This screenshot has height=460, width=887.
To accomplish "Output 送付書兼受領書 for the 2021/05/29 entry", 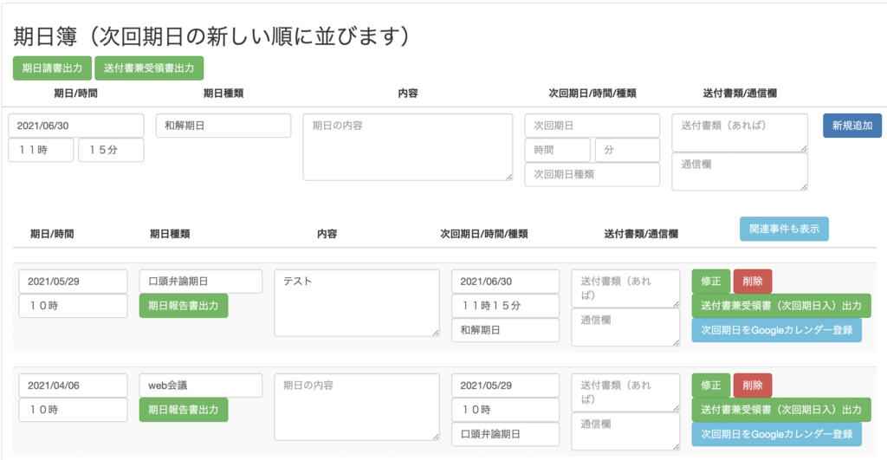I will (x=780, y=306).
